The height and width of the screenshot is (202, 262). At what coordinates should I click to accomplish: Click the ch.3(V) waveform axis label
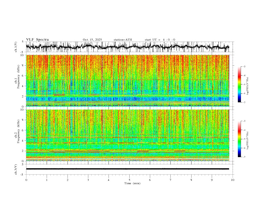(16, 169)
